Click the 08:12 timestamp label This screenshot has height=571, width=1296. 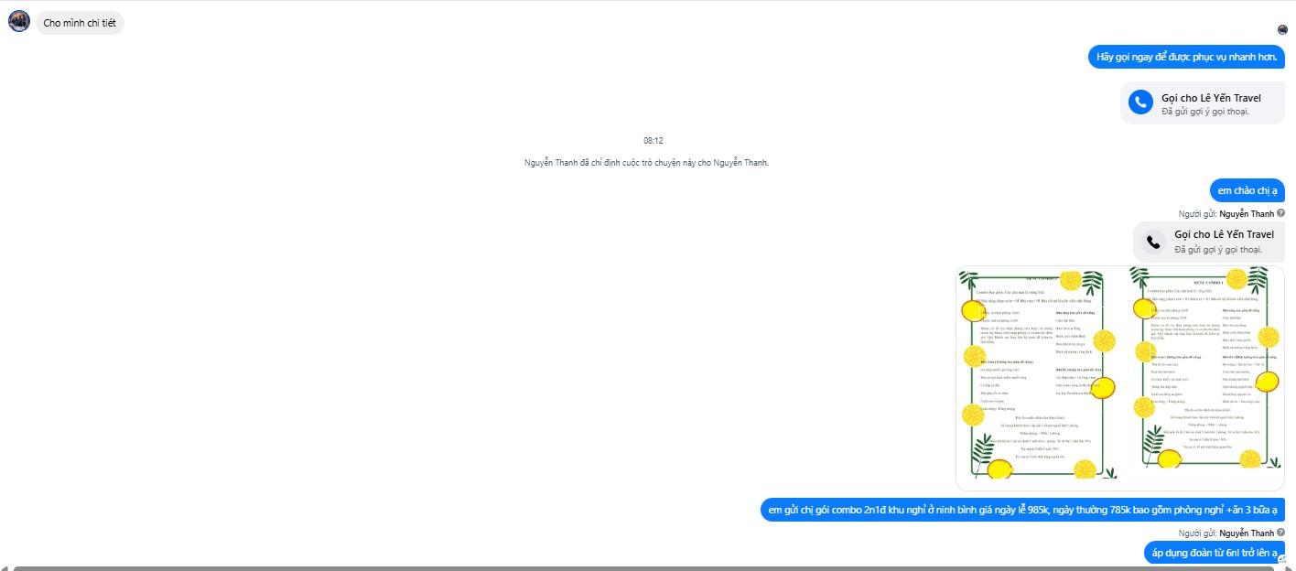[653, 141]
